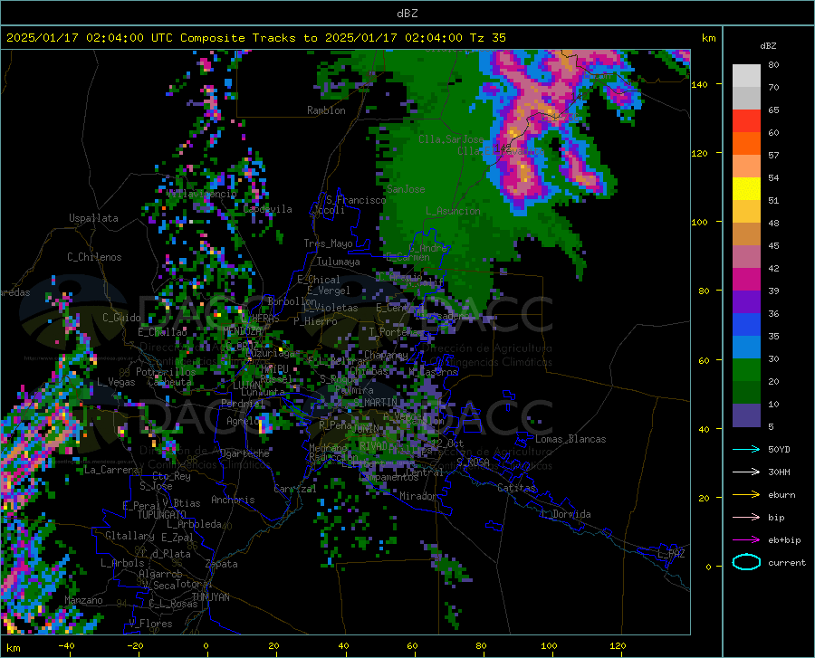The height and width of the screenshot is (658, 815).
Task: Click the L_Dormida label on map
Action: (x=565, y=514)
